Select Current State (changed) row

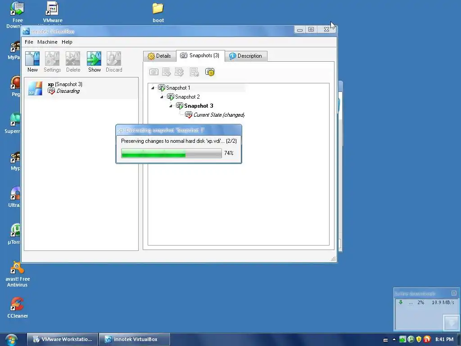[219, 115]
